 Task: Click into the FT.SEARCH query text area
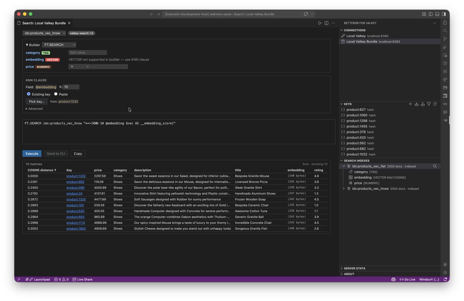(x=179, y=132)
